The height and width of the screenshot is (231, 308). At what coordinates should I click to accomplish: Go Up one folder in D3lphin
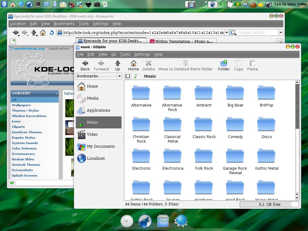pos(118,66)
